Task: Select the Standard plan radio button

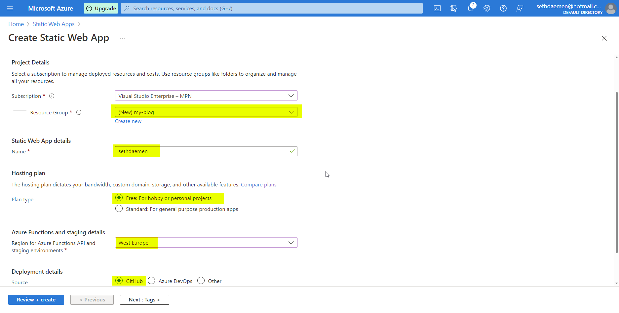Action: (119, 209)
